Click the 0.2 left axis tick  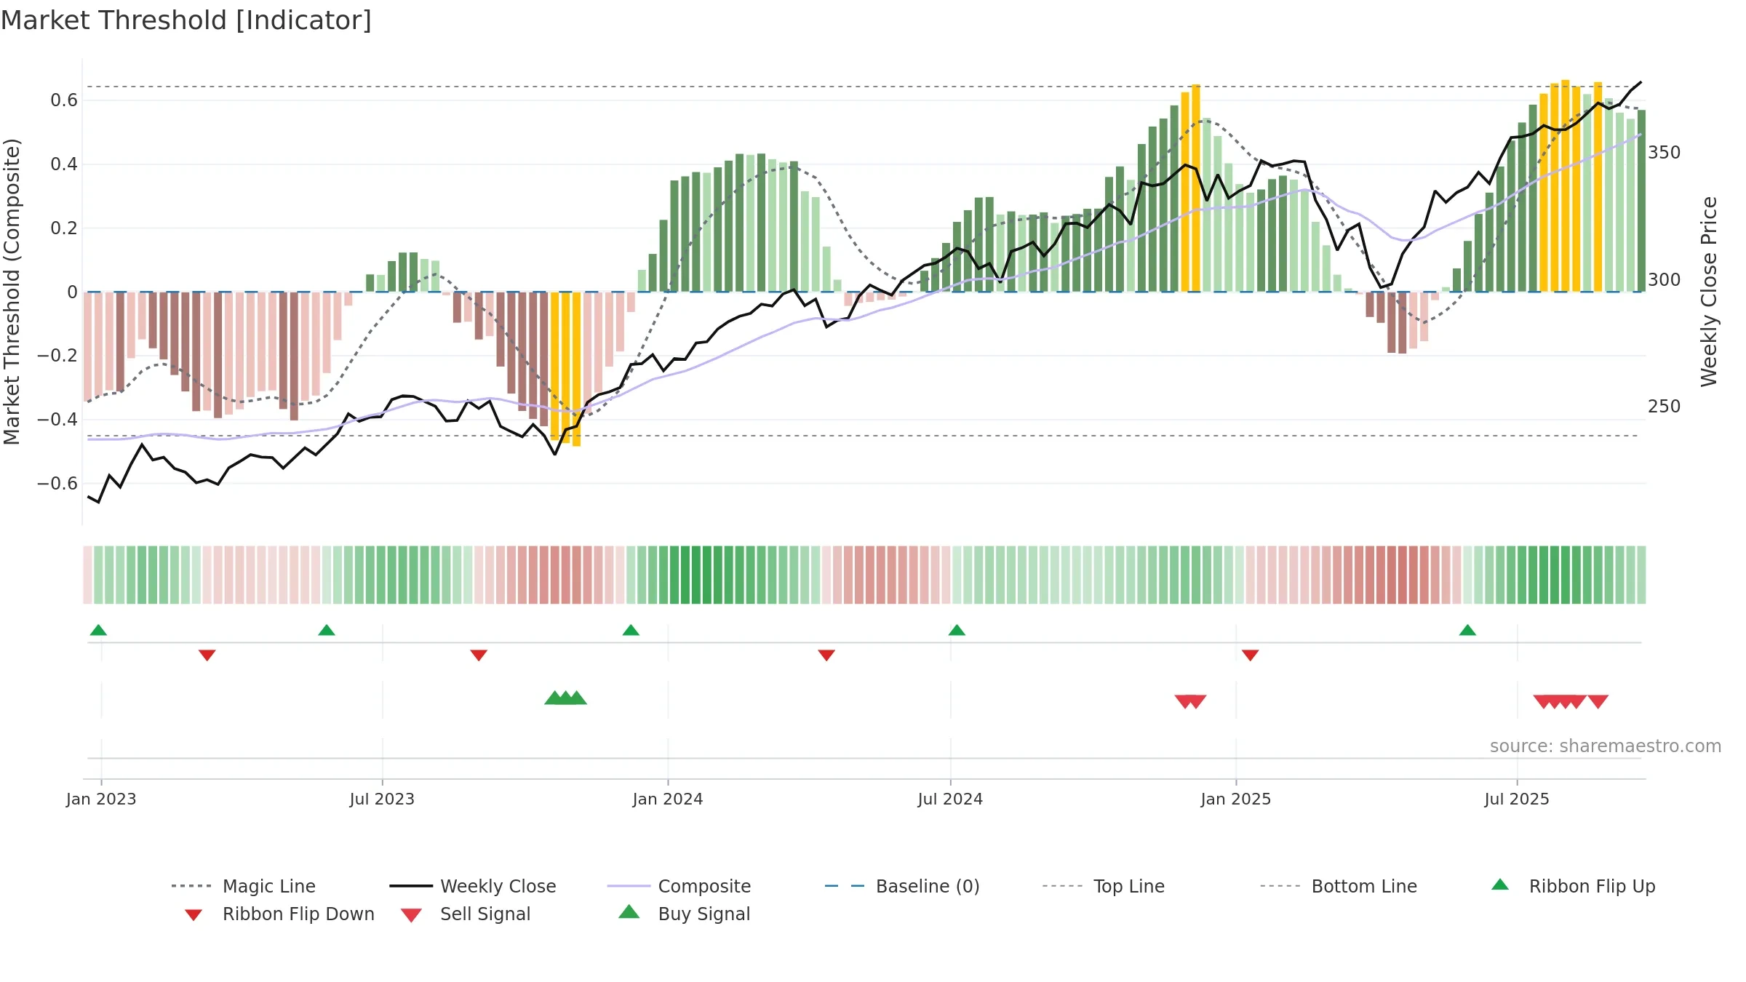point(64,228)
